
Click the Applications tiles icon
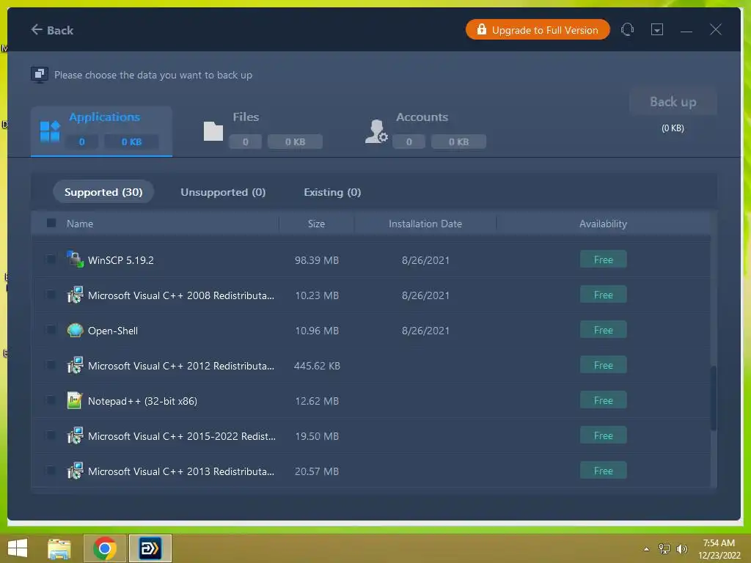(50, 131)
